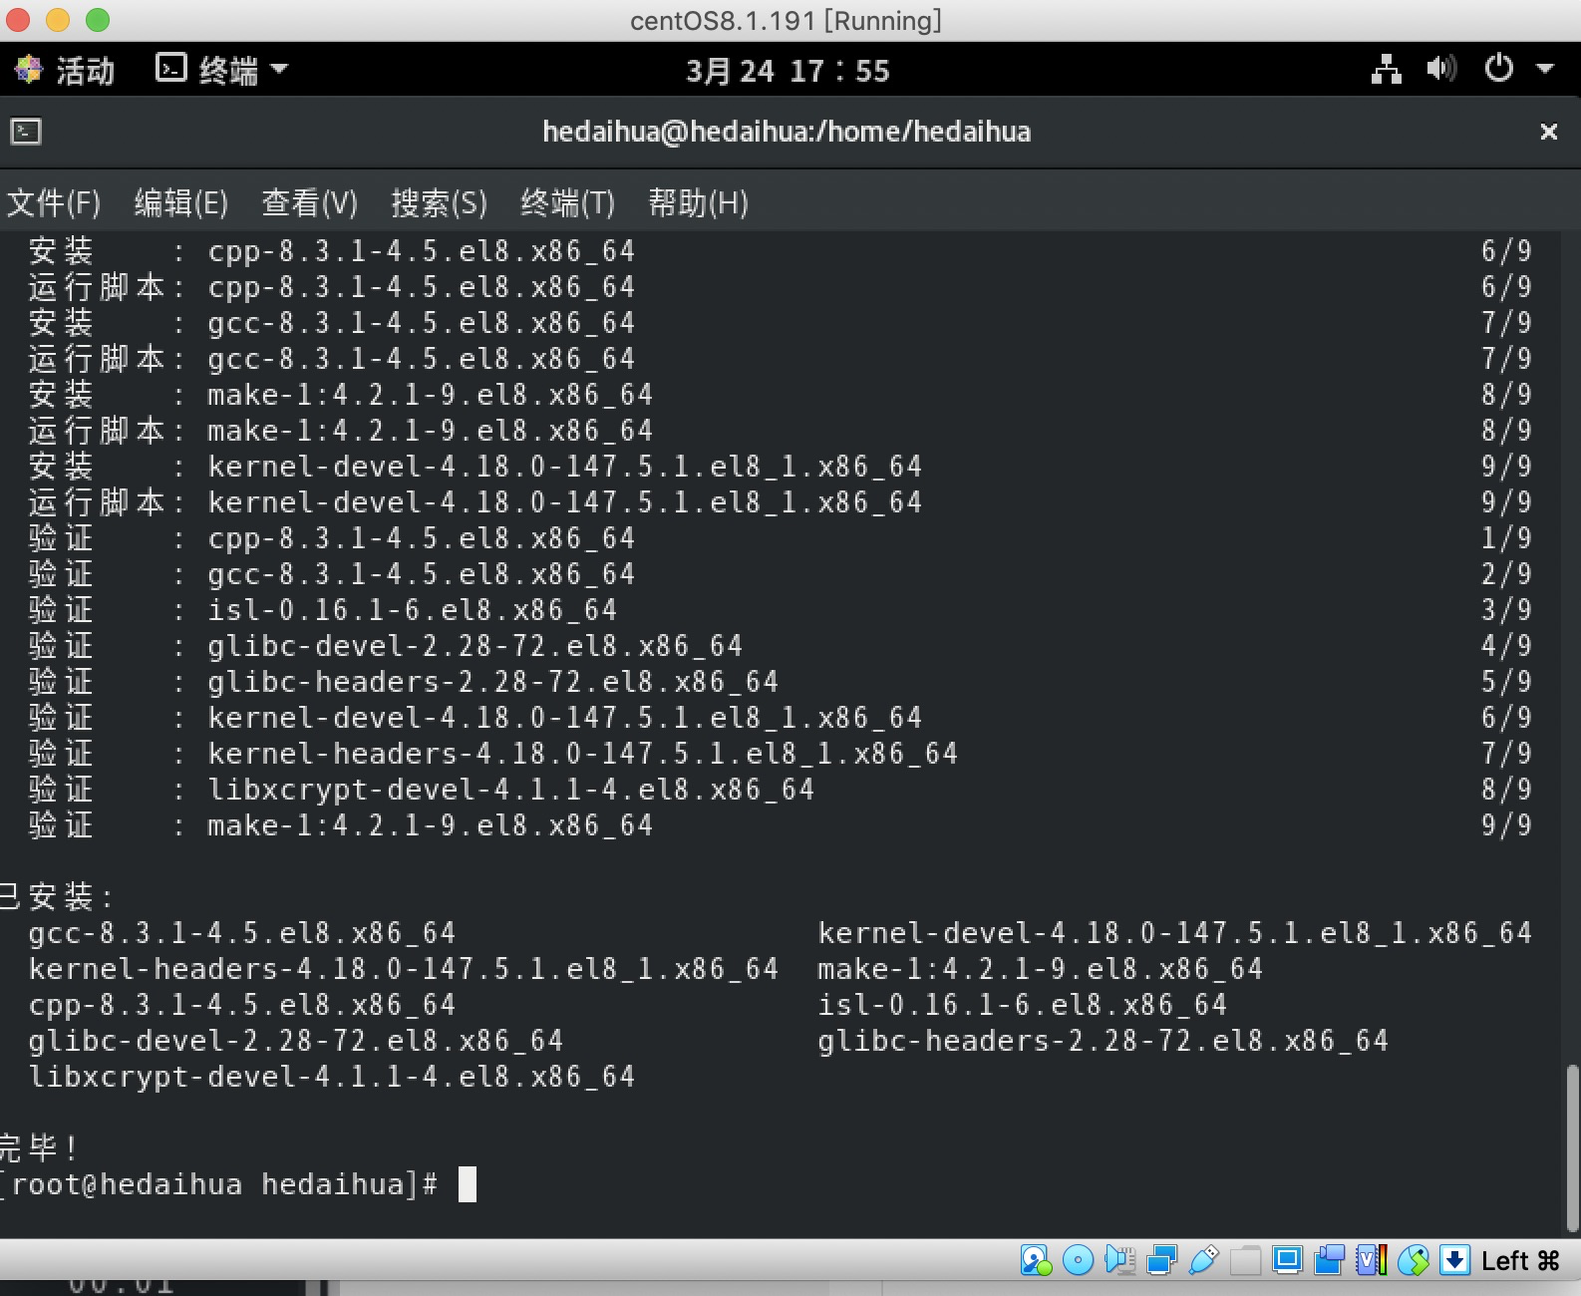
Task: Open the 查看(V) menu
Action: 309,203
